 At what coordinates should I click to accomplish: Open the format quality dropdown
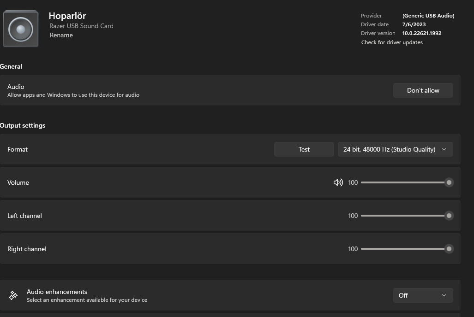(395, 149)
